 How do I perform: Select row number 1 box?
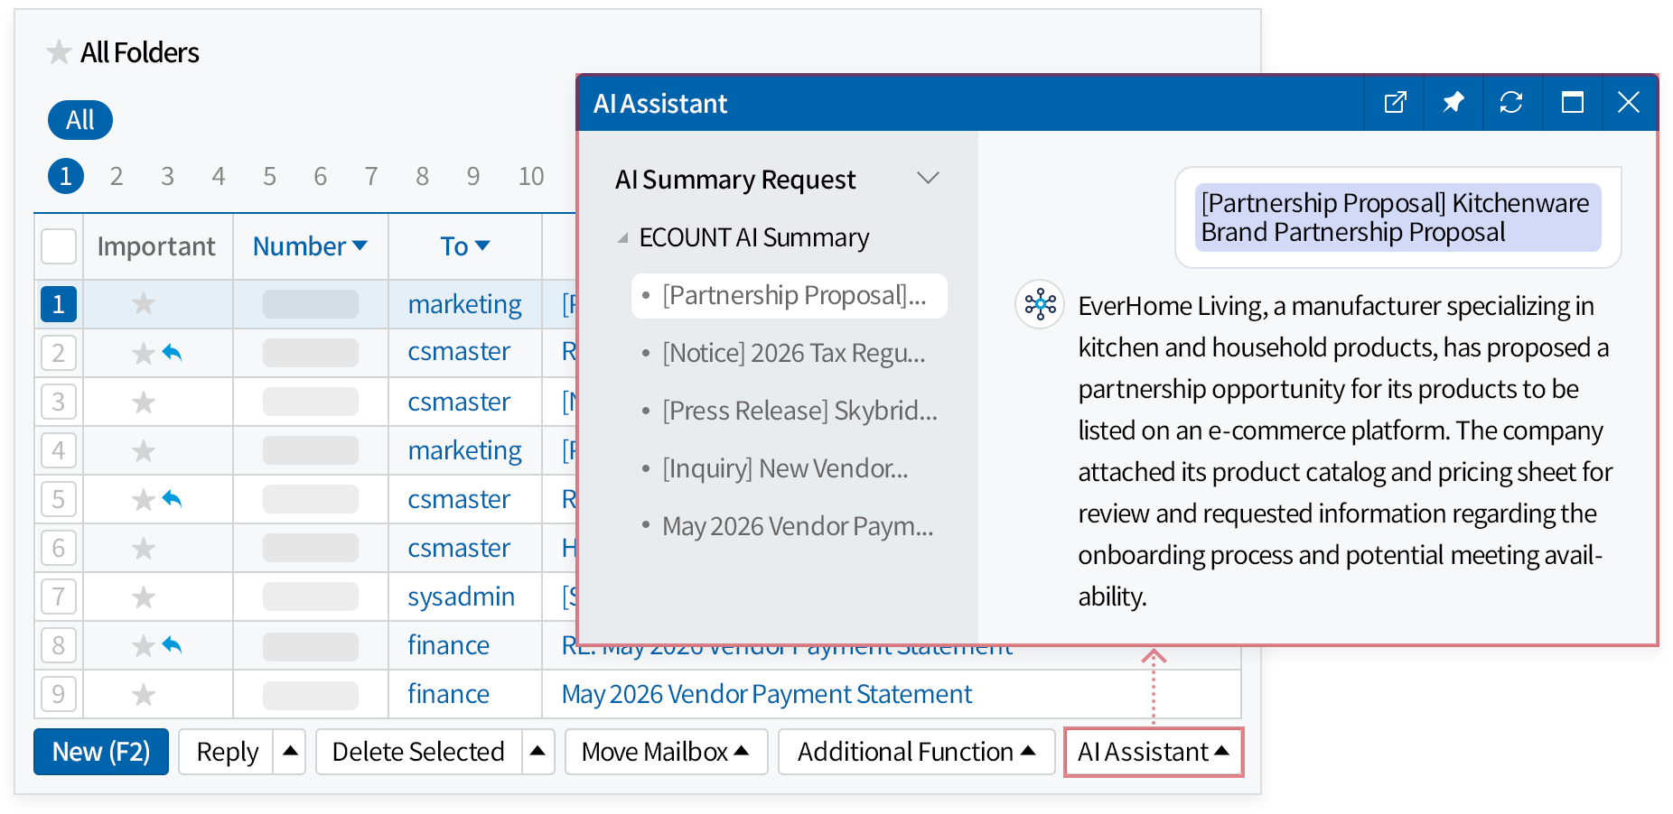(x=59, y=304)
